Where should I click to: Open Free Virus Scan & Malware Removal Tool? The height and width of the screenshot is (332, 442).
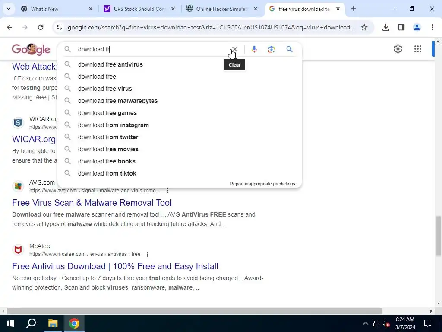click(92, 203)
